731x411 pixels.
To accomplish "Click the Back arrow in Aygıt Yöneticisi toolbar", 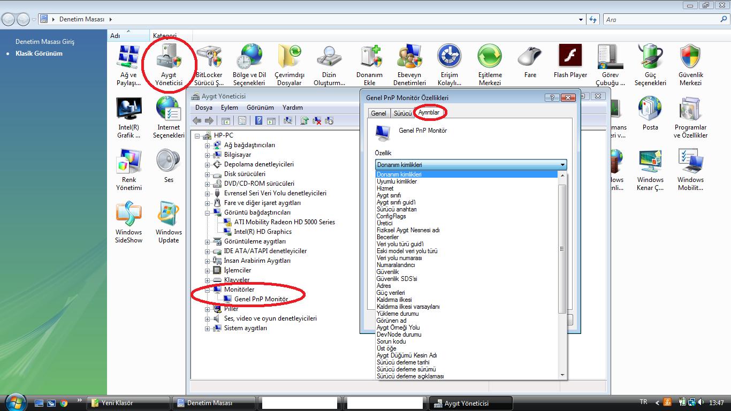I will [x=197, y=121].
